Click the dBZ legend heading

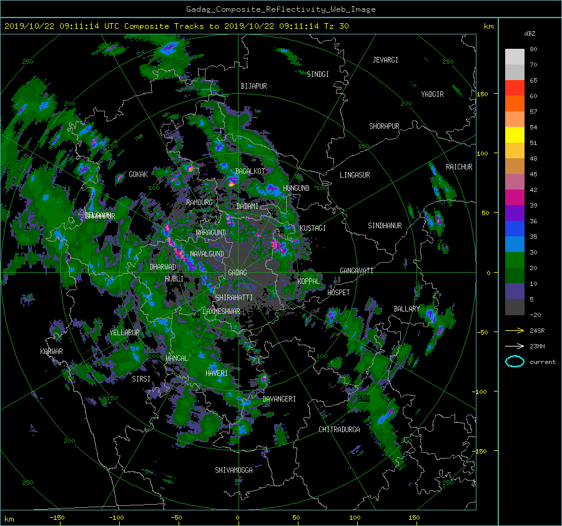(530, 34)
